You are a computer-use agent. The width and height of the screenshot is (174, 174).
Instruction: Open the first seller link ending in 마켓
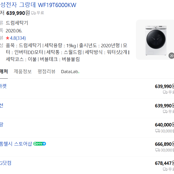pyautogui.click(x=3, y=86)
